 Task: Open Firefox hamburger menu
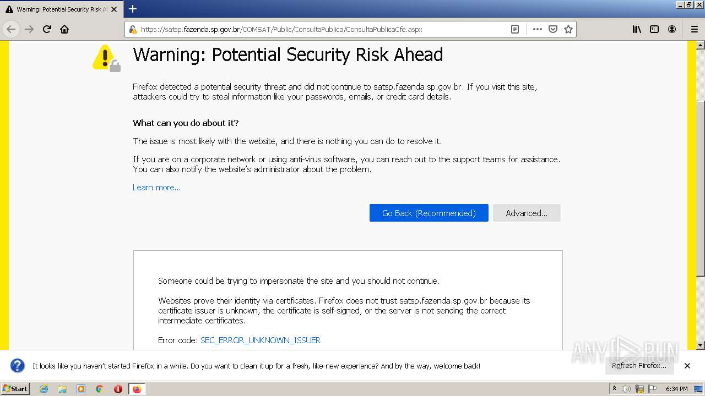click(695, 29)
